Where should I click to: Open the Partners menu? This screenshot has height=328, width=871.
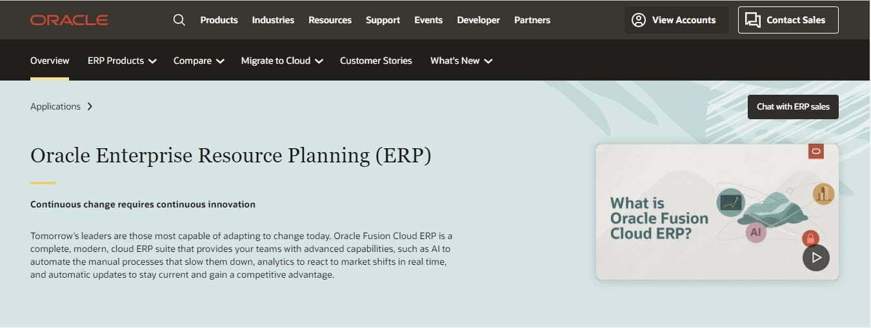(x=532, y=20)
